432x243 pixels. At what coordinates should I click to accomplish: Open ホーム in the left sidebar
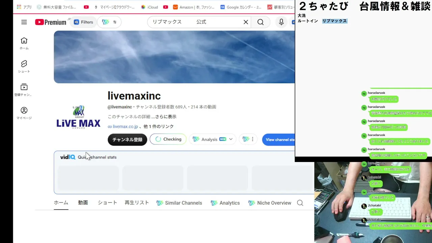24,43
